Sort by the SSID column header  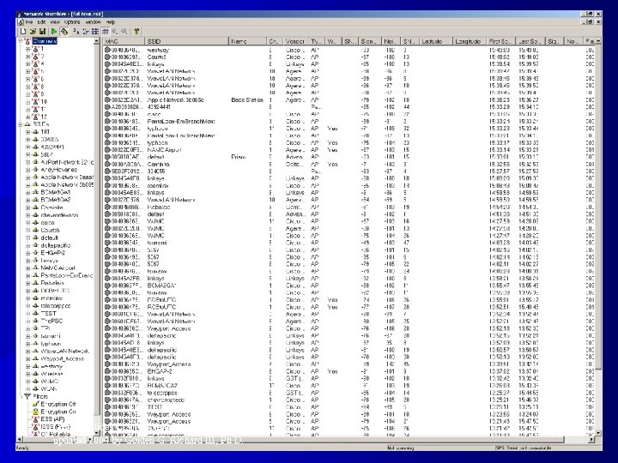click(x=186, y=41)
